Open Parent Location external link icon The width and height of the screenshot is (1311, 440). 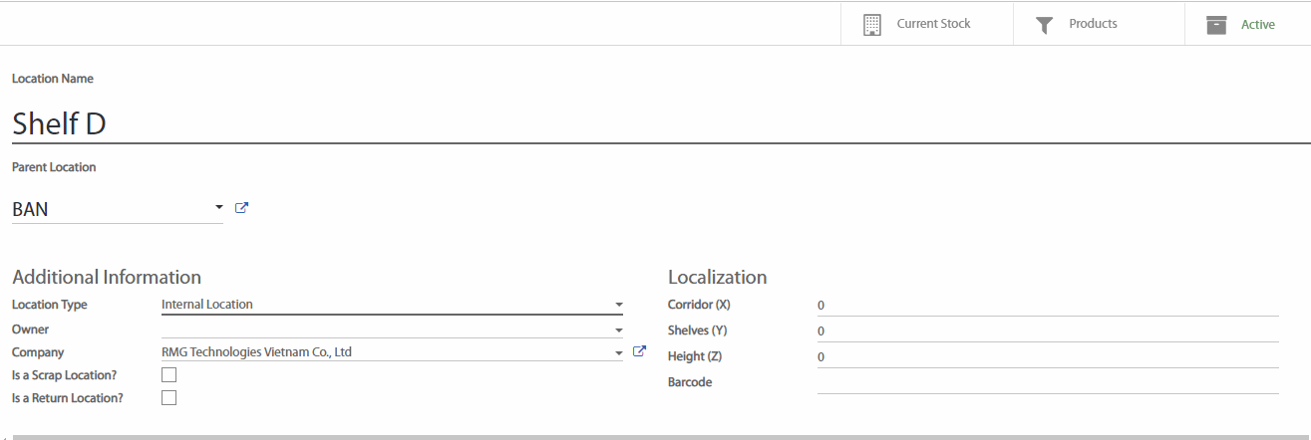coord(241,208)
